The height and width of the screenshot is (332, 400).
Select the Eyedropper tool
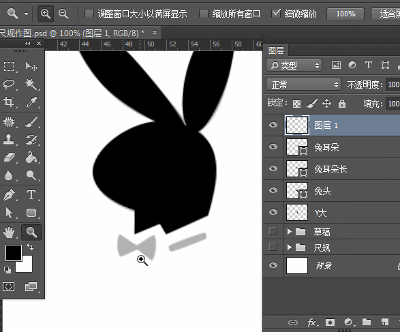pyautogui.click(x=31, y=102)
